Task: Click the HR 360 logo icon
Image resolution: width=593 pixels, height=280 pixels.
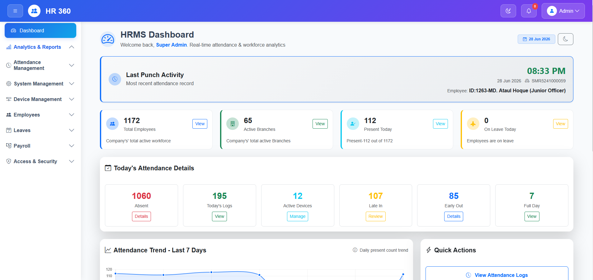Action: pyautogui.click(x=34, y=11)
